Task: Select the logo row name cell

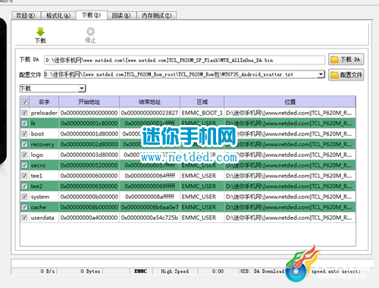Action: [x=44, y=155]
